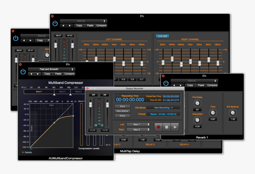The image size is (255, 174).
Task: Click Compare in Reverb 1 window
Action: click(212, 85)
